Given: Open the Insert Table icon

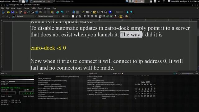Looking at the screenshot, I should click(77, 12).
